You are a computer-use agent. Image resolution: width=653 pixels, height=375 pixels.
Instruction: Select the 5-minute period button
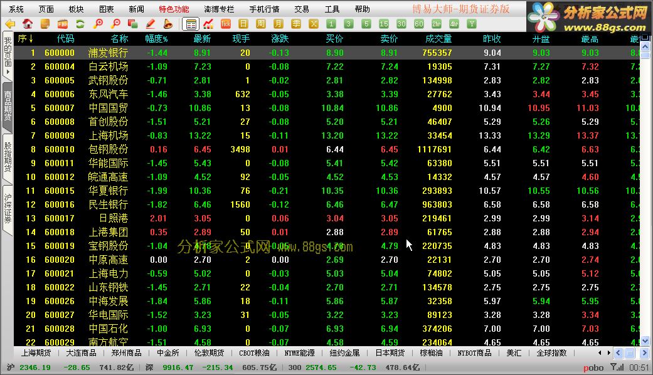click(366, 24)
